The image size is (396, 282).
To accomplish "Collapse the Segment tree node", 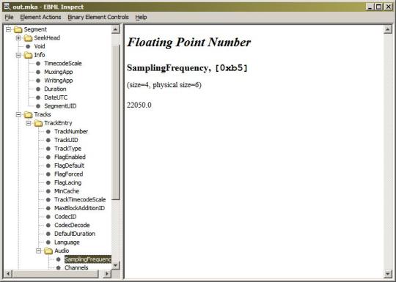I will pos(8,29).
